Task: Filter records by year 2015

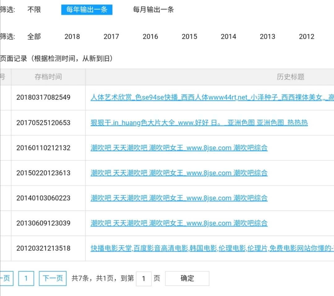Action: click(x=189, y=37)
